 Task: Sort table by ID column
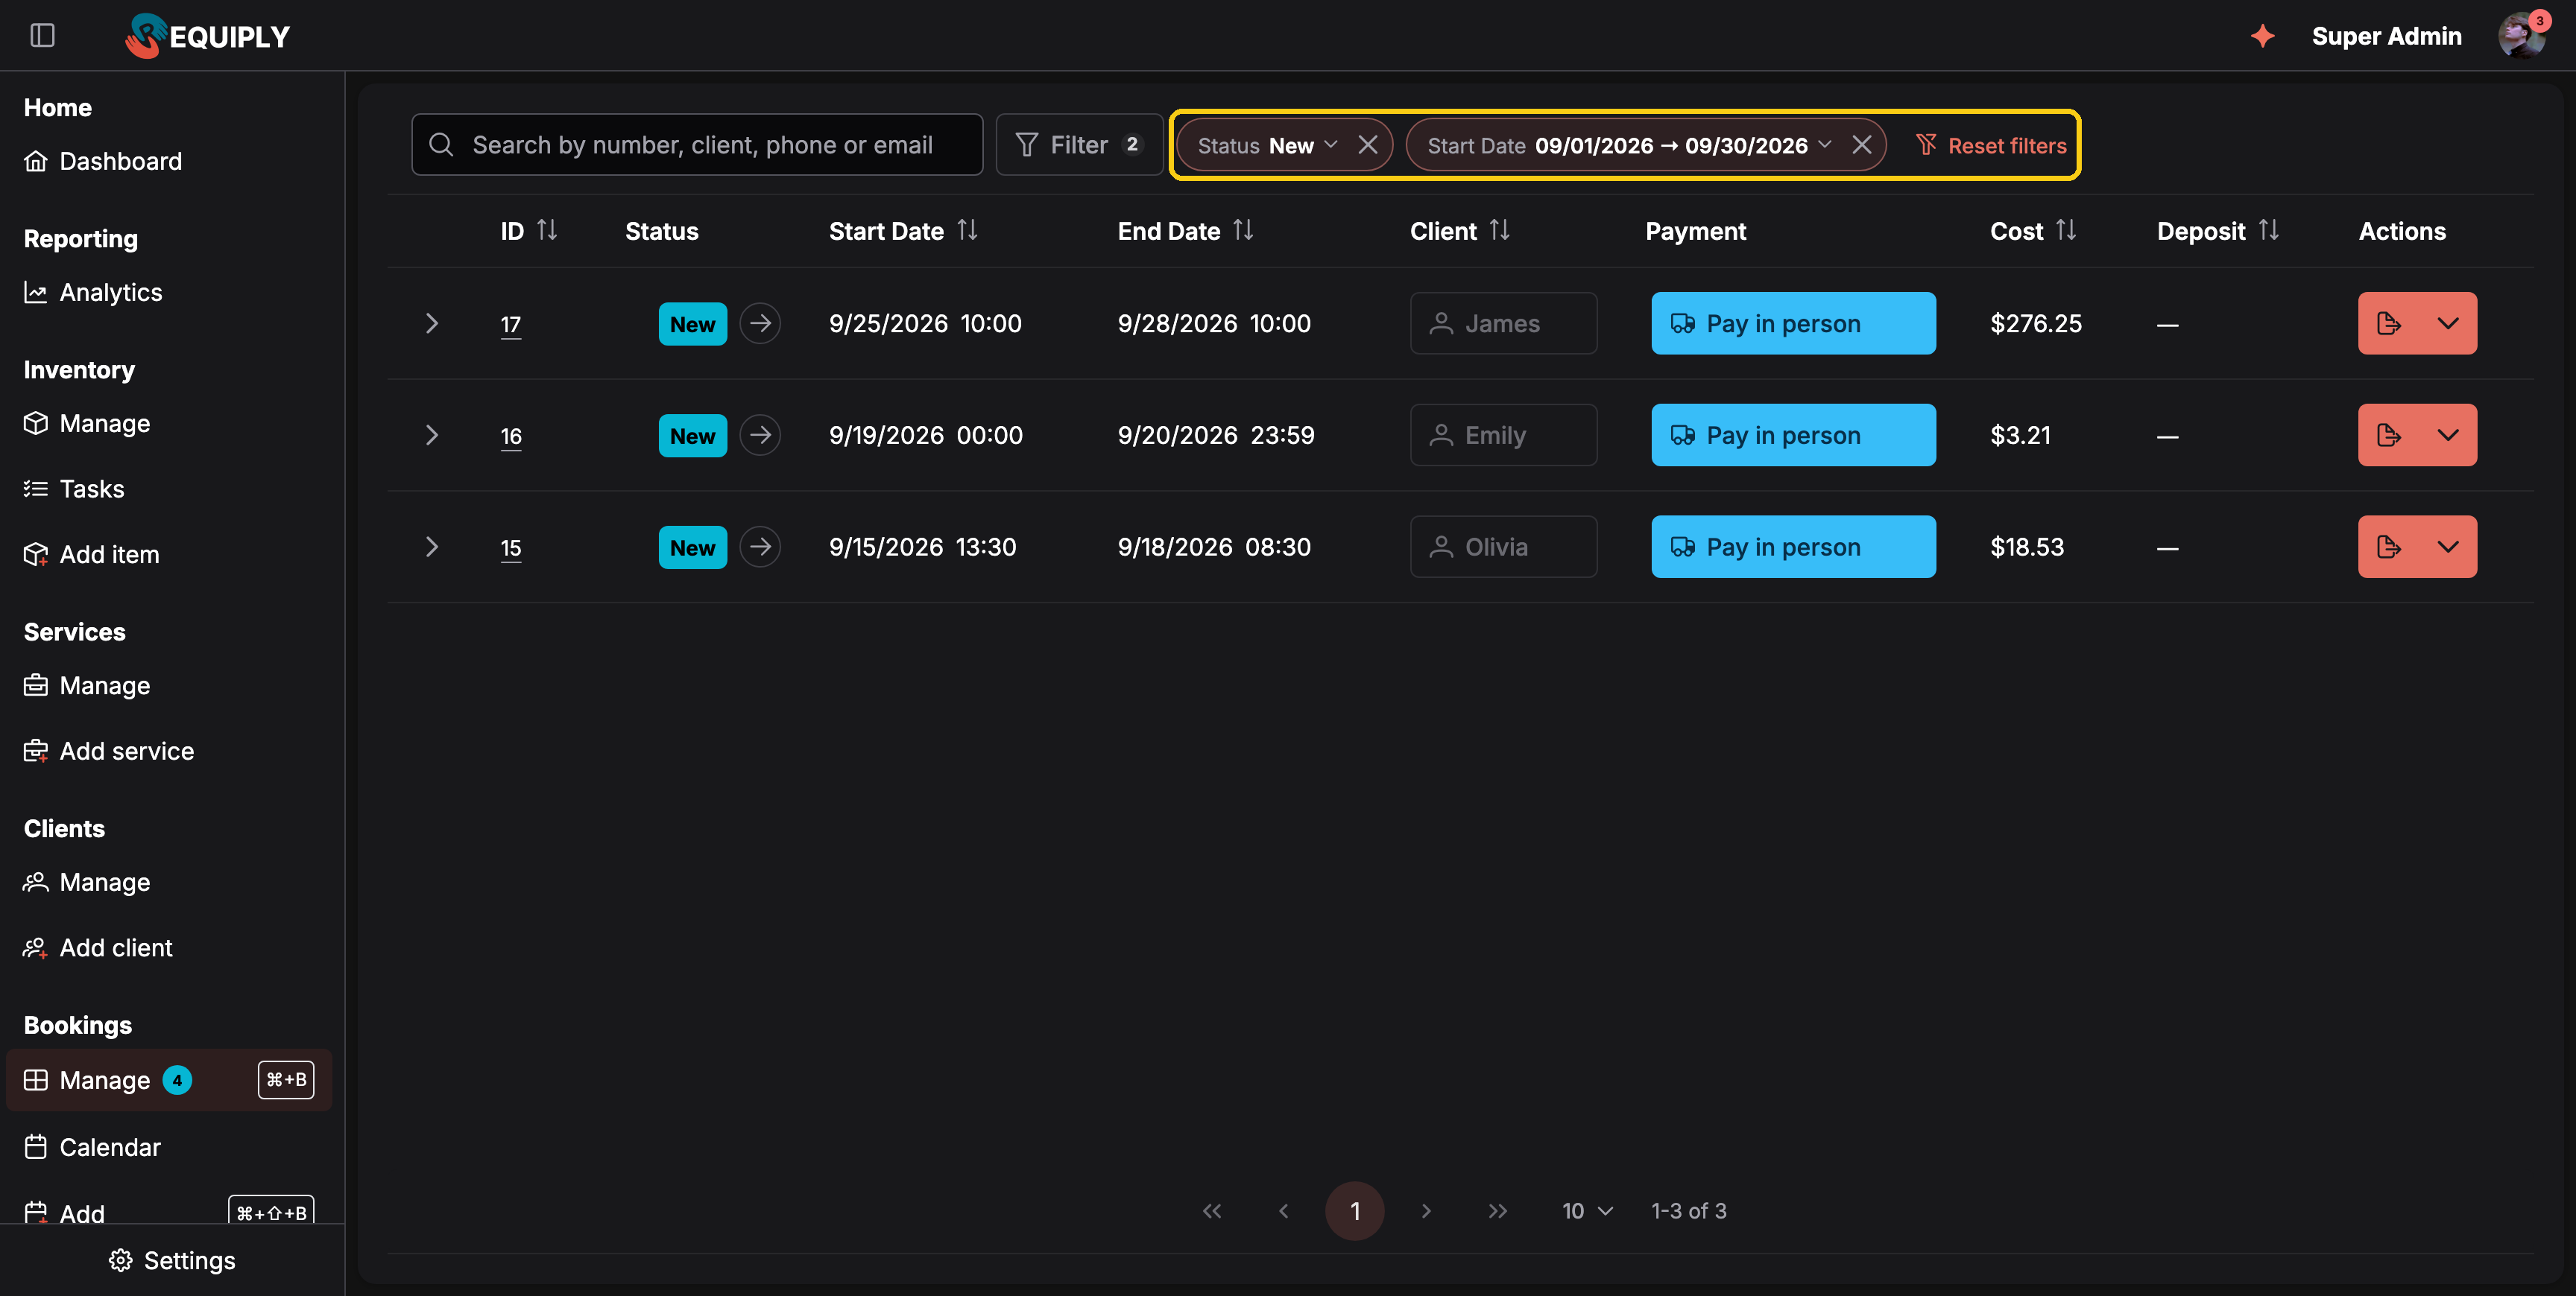click(x=547, y=231)
